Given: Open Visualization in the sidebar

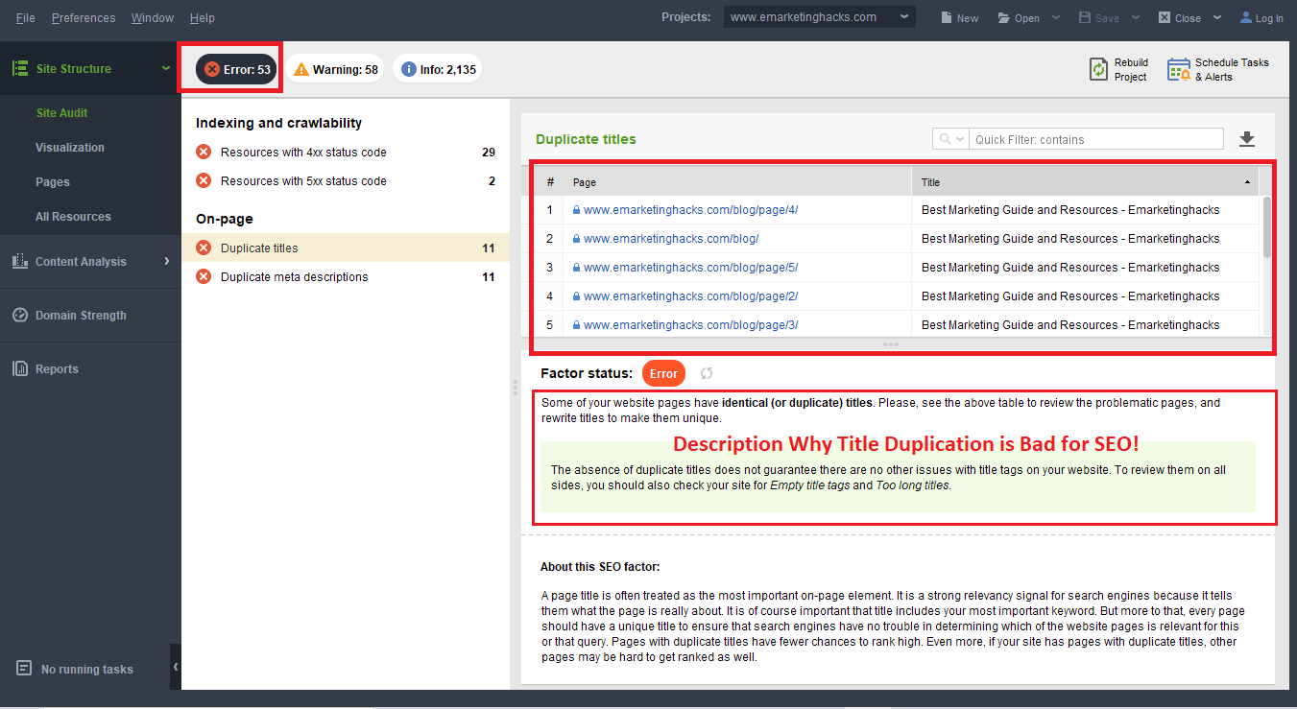Looking at the screenshot, I should click(x=70, y=147).
